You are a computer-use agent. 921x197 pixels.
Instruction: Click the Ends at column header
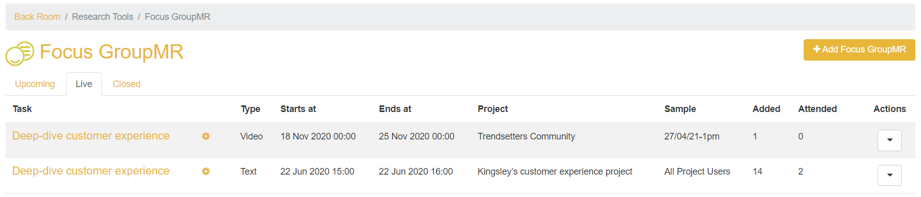pyautogui.click(x=395, y=109)
